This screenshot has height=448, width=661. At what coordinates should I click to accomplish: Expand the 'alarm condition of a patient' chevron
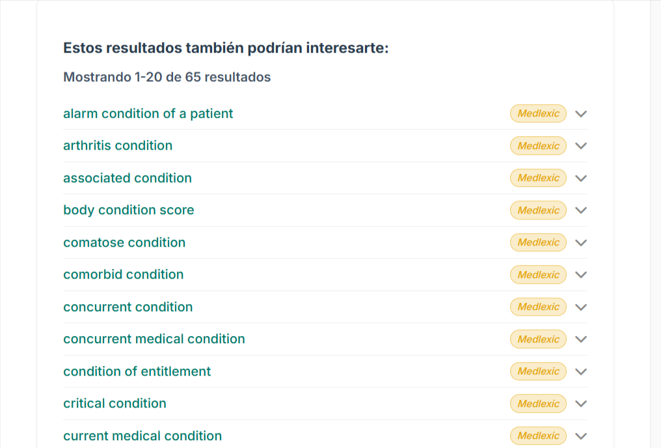coord(581,114)
